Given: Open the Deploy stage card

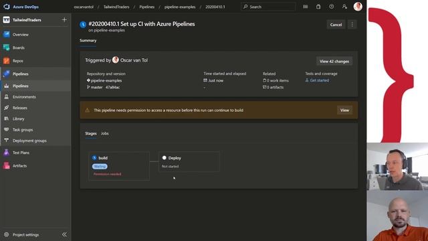Looking at the screenshot, I should pos(189,162).
